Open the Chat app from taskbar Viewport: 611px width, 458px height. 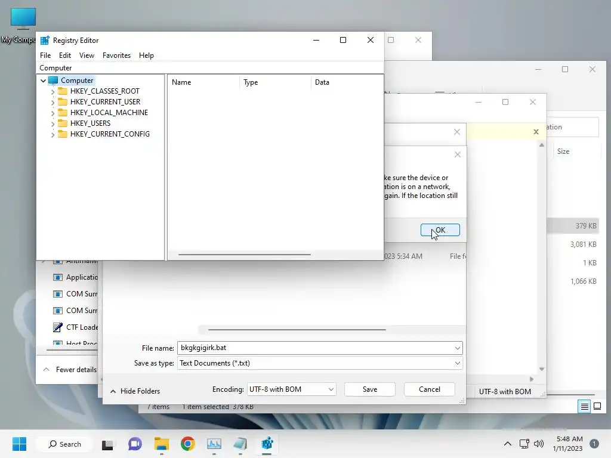coord(135,444)
